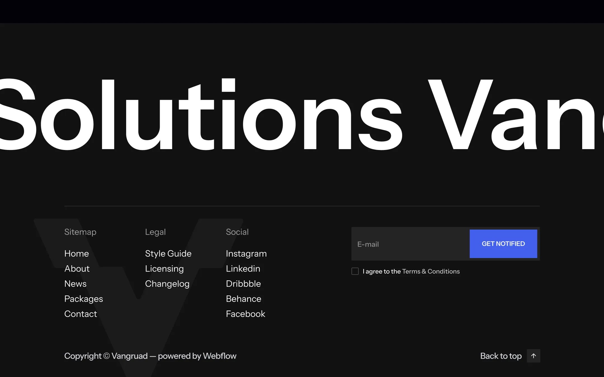Open the Style Guide link
This screenshot has width=604, height=377.
coord(168,254)
